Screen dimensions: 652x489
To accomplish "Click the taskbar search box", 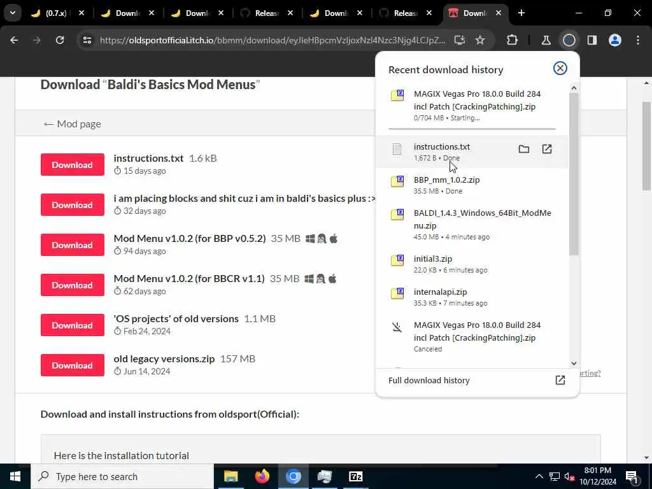I will tap(122, 476).
